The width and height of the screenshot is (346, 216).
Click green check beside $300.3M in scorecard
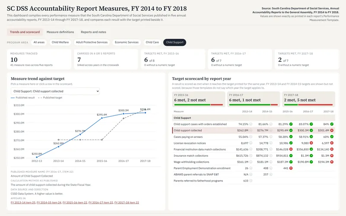(311, 130)
